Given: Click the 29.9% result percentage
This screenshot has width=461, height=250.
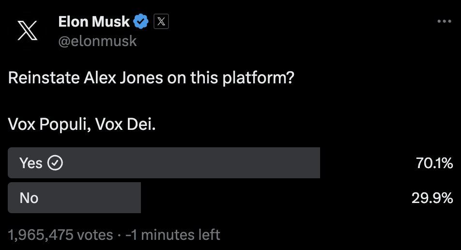Looking at the screenshot, I should click(x=432, y=198).
